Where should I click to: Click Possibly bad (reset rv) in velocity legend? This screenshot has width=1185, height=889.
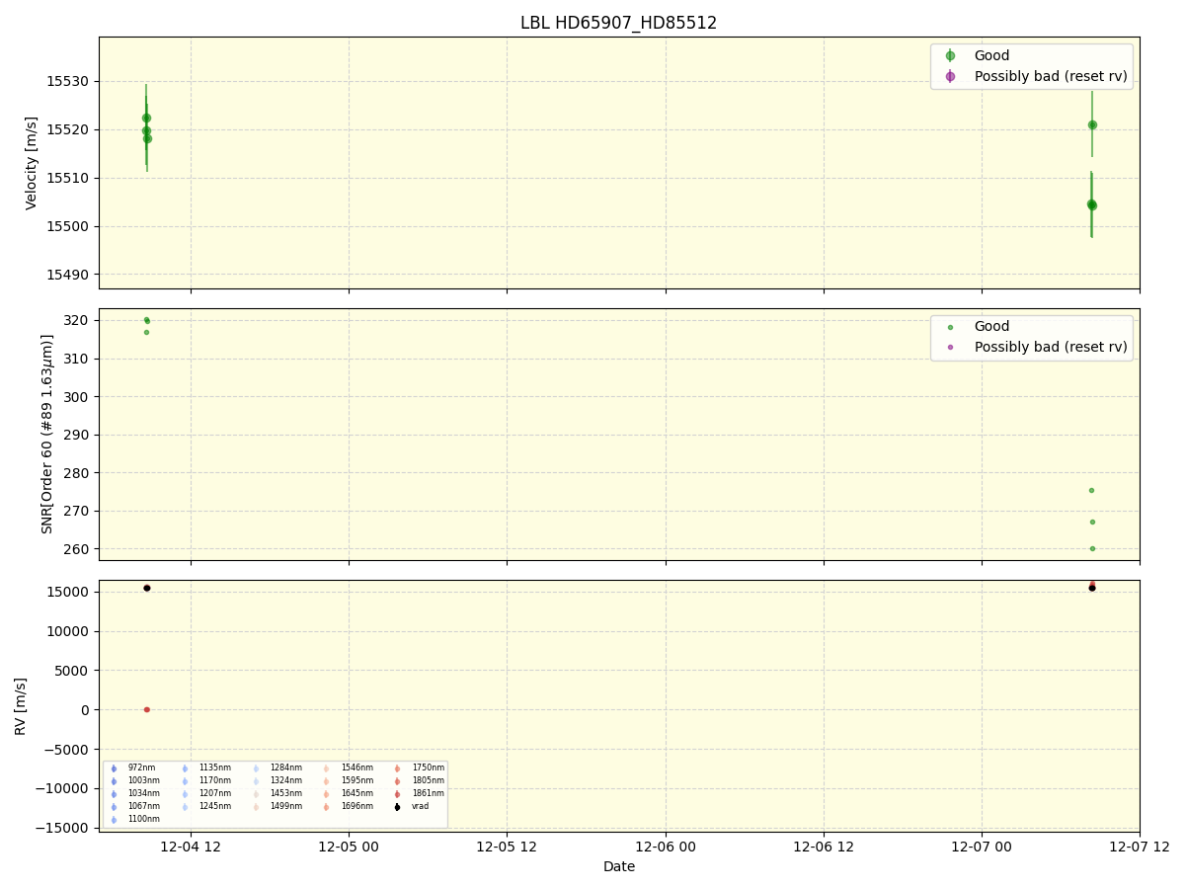point(1051,76)
